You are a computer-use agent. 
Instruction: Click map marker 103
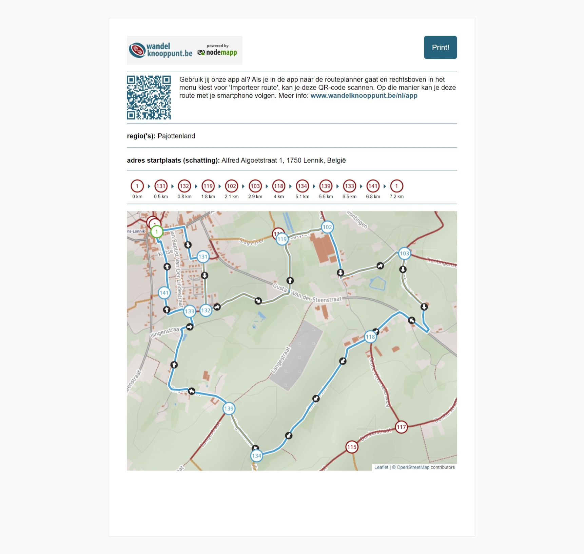pos(404,253)
